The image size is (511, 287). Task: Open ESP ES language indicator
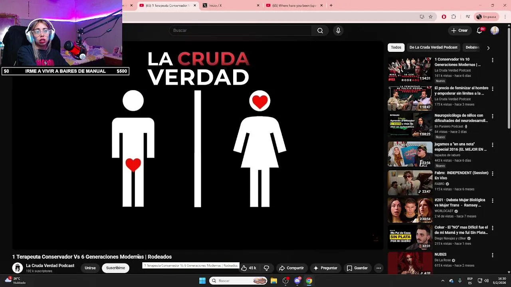(x=470, y=281)
